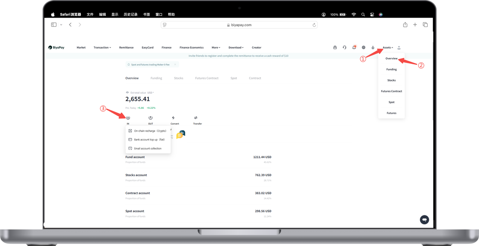Screen dimensions: 479x246
Task: Click the OUT withdraw icon
Action: [x=150, y=118]
